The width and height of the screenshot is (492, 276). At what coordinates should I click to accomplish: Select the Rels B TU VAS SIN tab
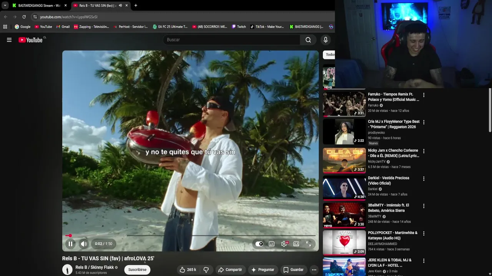pos(98,5)
